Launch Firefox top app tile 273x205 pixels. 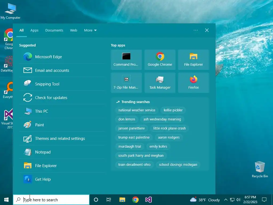194,83
